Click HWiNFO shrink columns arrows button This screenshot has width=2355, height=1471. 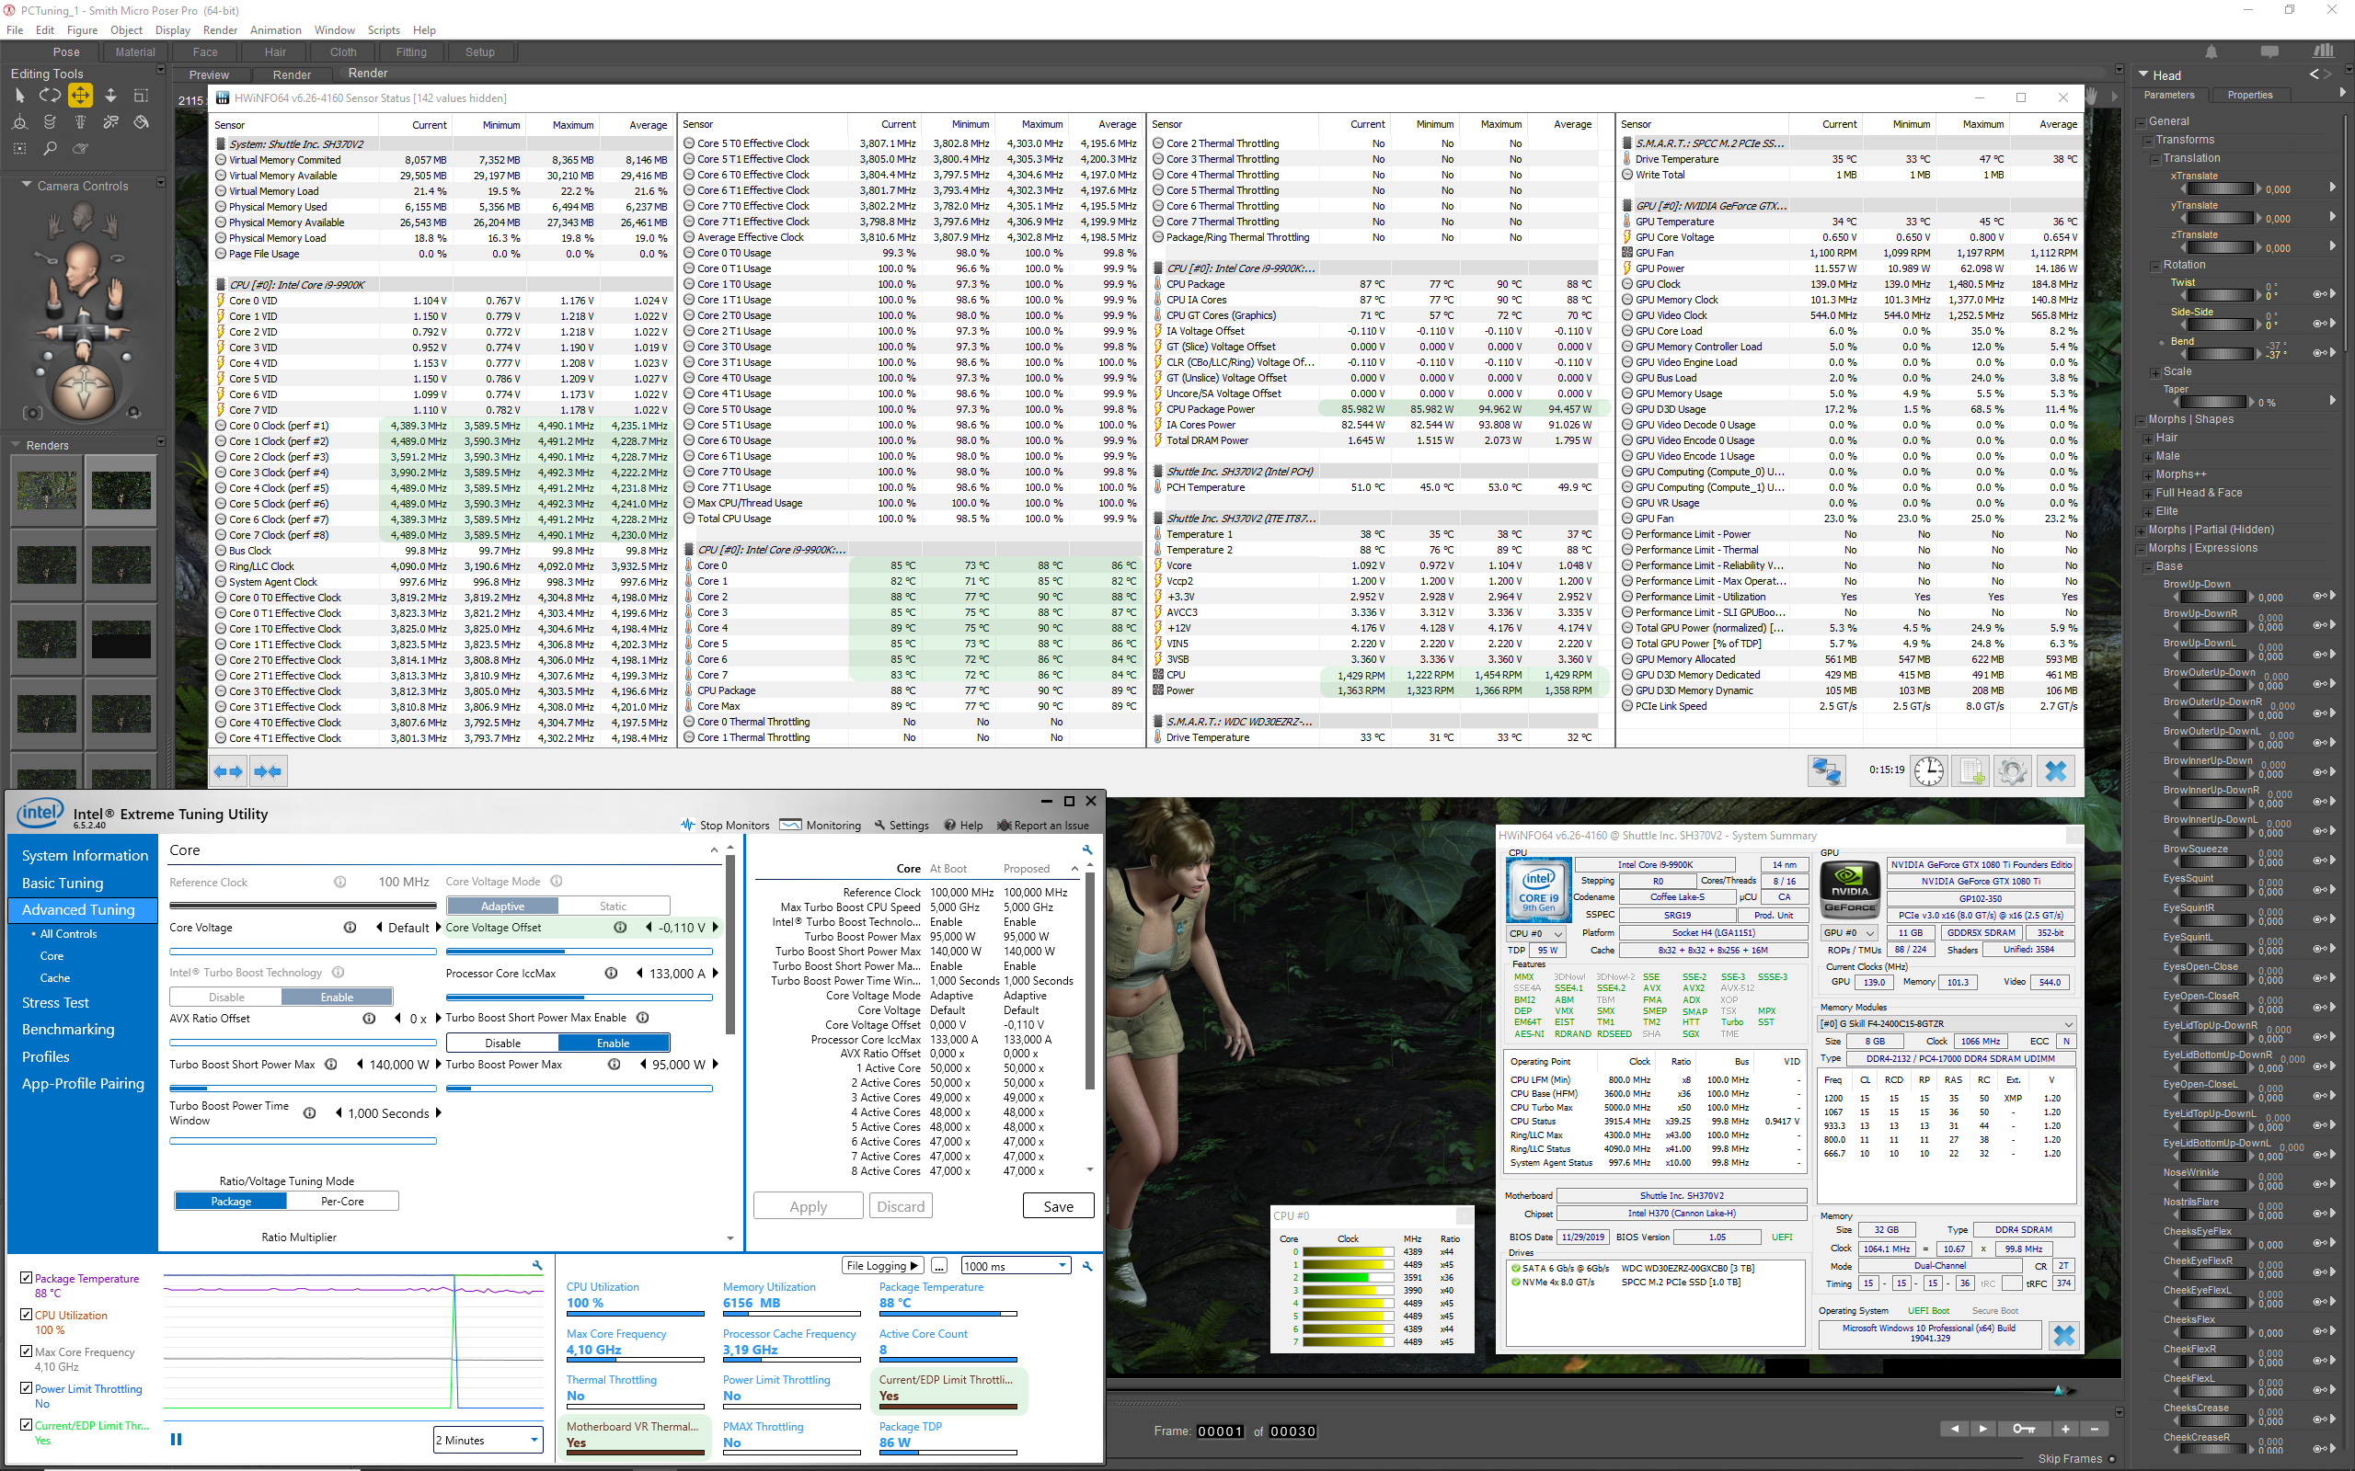tap(268, 771)
